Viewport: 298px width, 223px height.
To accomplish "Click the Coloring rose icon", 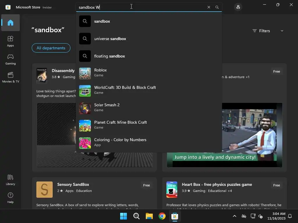I will coord(85,143).
